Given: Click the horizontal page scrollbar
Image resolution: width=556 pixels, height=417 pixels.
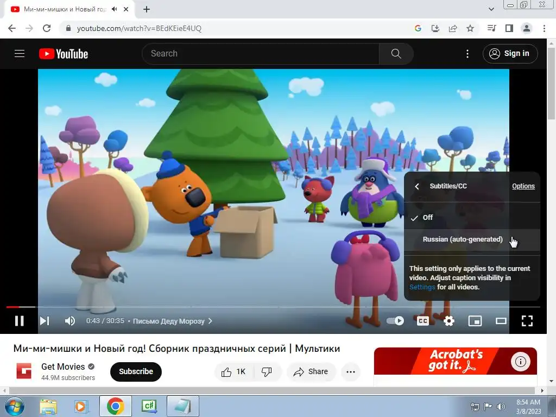Looking at the screenshot, I should click(x=273, y=390).
